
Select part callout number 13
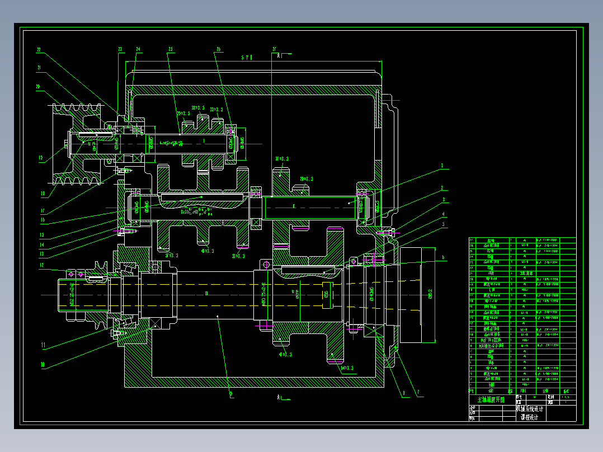41,254
